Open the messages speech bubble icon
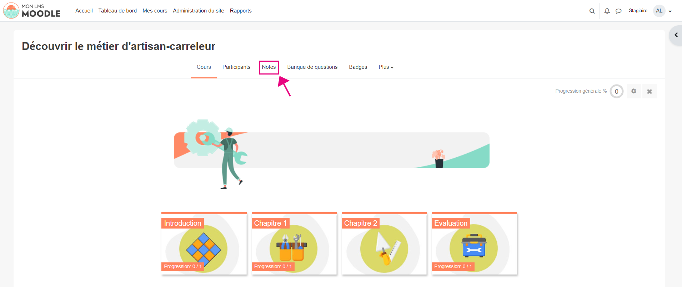682x287 pixels. pyautogui.click(x=618, y=11)
